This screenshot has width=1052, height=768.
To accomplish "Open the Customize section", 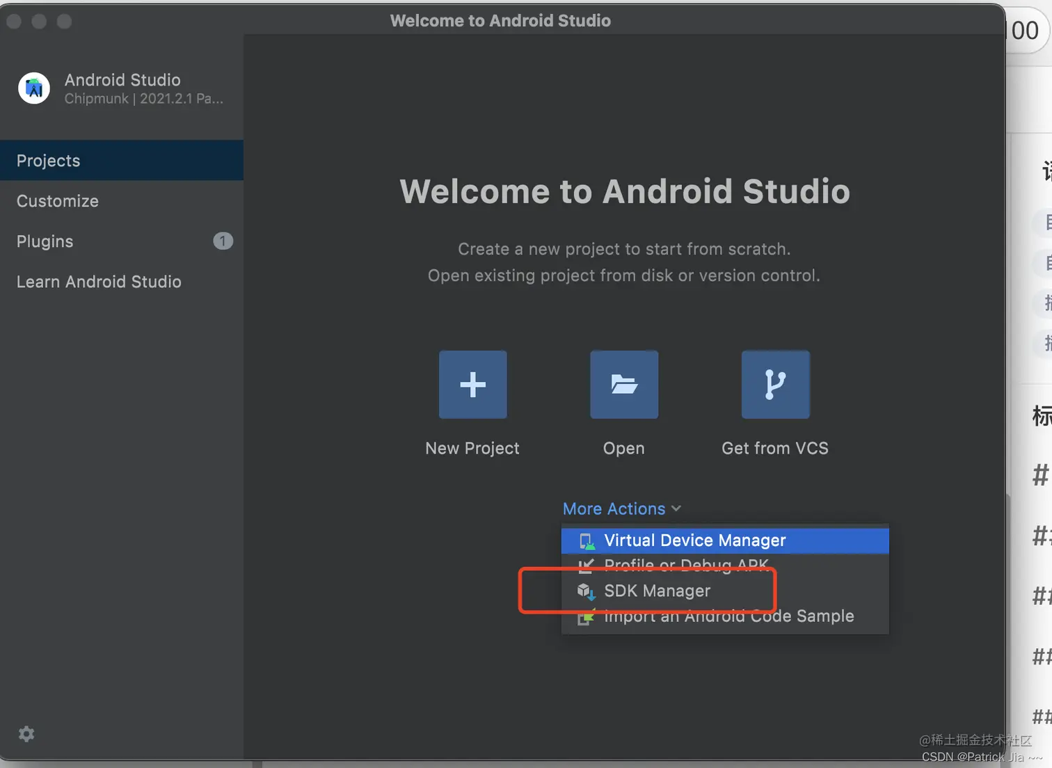I will pyautogui.click(x=122, y=201).
